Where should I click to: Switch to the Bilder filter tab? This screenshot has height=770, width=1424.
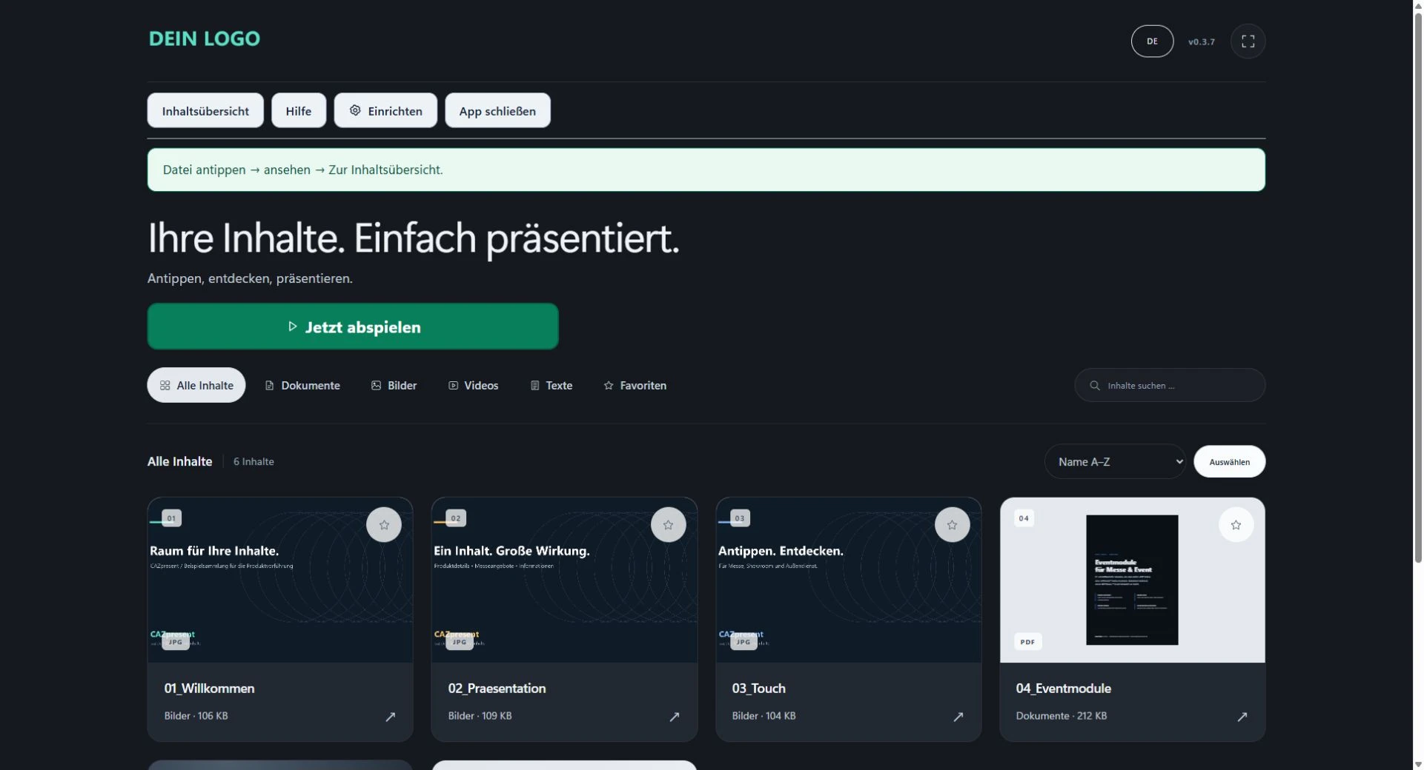[394, 386]
